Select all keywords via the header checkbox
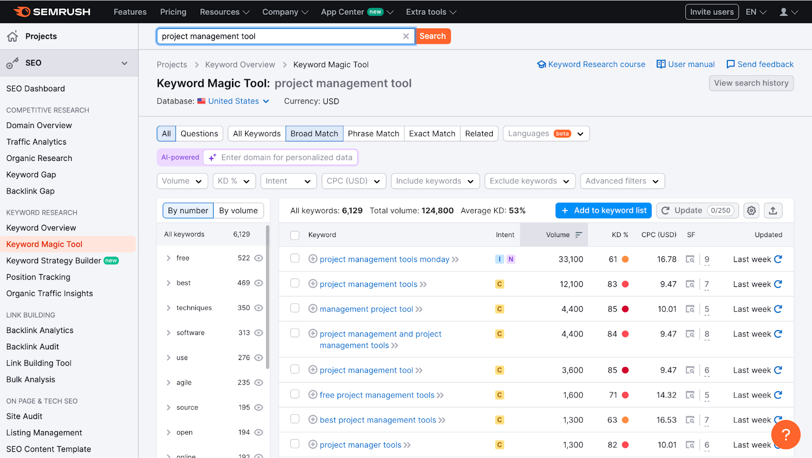The image size is (812, 458). [294, 235]
